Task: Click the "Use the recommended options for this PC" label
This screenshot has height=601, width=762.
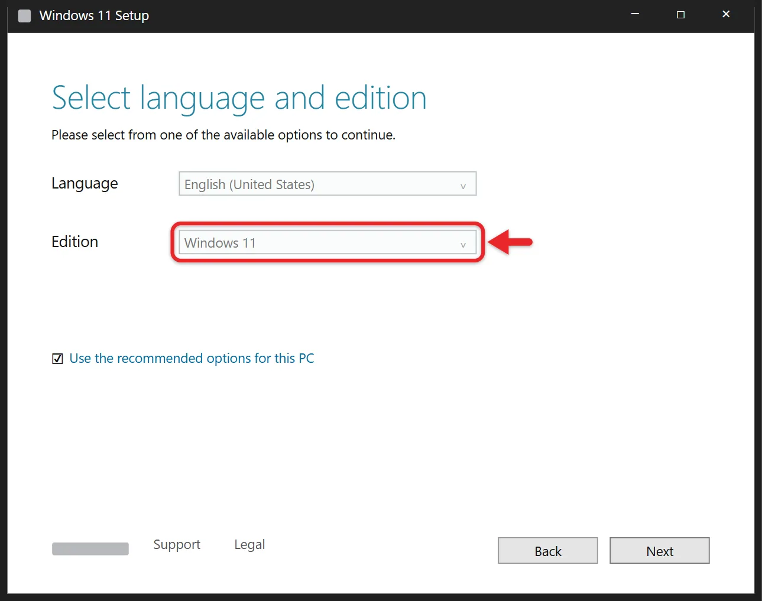Action: tap(192, 358)
